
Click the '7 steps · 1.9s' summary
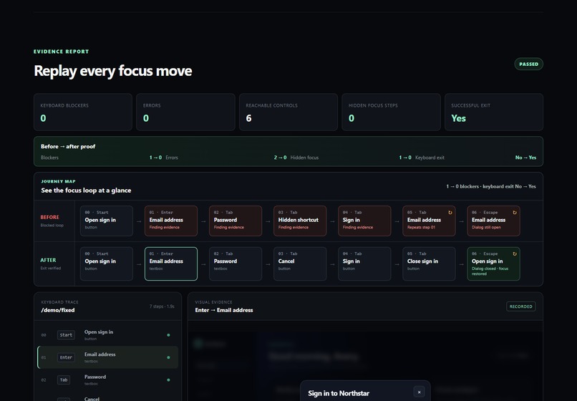tap(162, 306)
